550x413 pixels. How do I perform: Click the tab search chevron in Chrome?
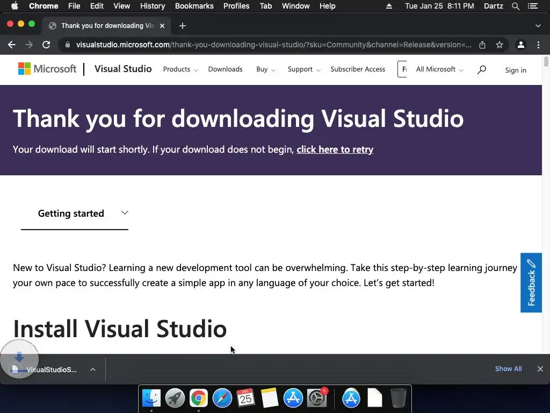coord(538,26)
